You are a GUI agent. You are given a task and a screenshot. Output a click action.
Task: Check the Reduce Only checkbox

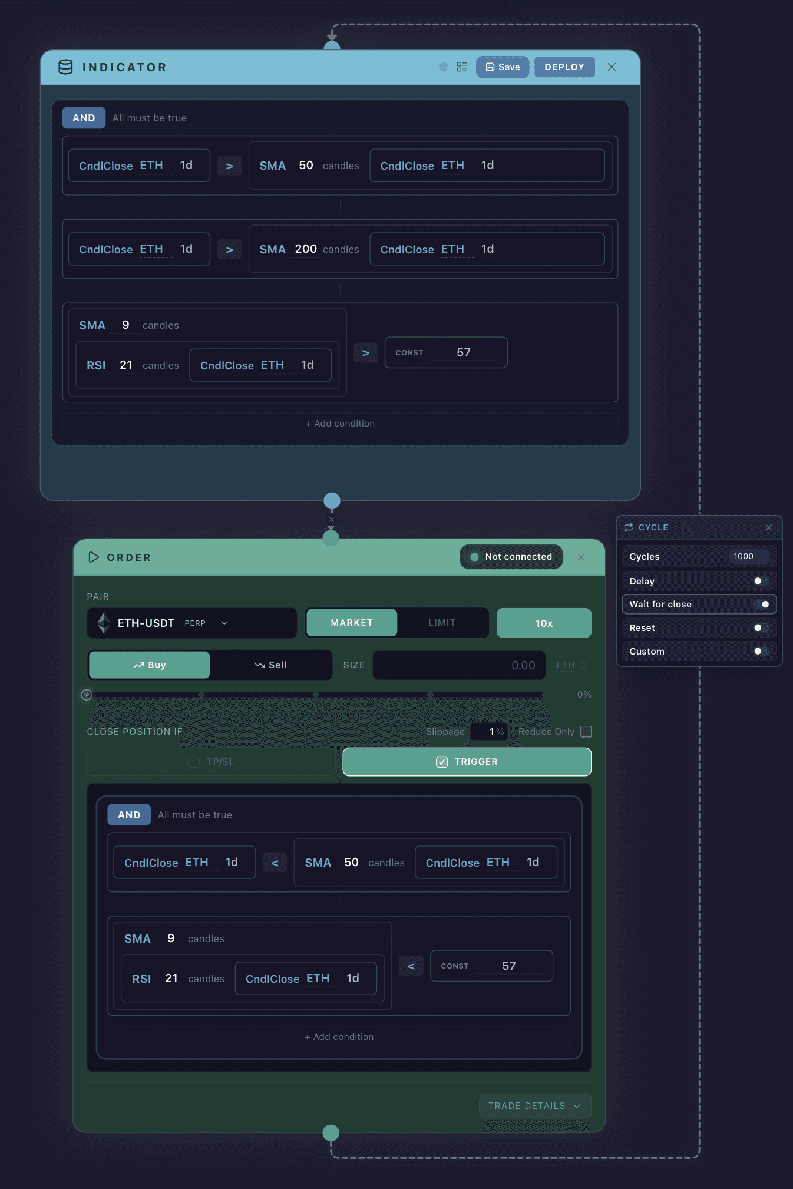[x=586, y=731]
